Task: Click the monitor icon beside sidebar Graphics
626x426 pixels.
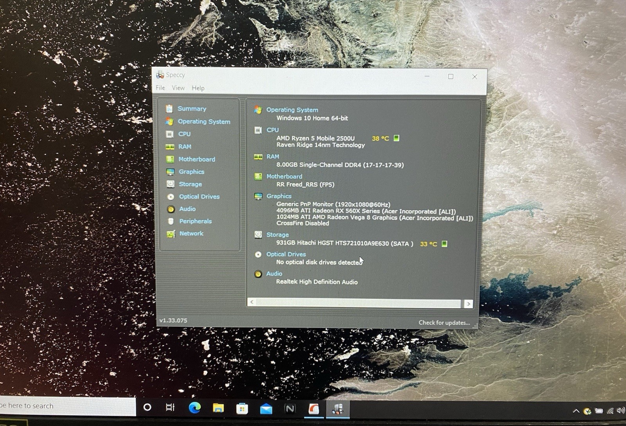Action: [170, 172]
